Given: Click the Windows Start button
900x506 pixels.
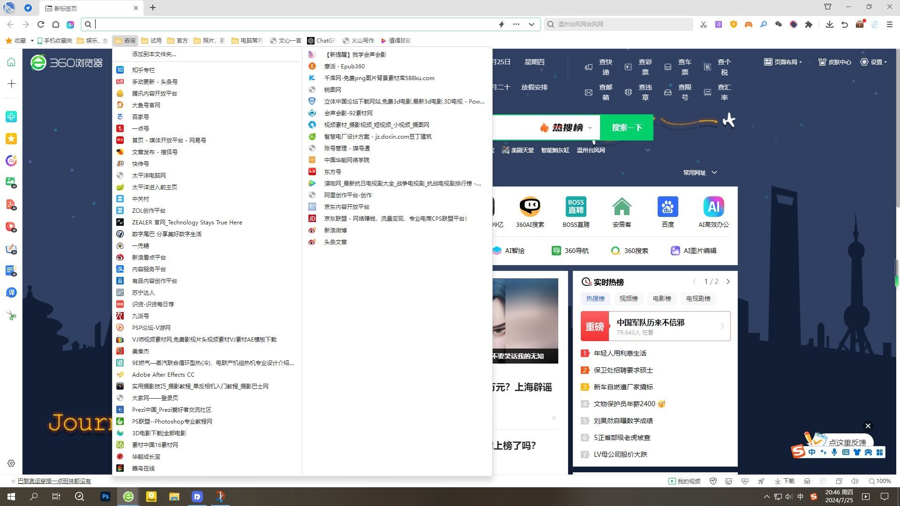Looking at the screenshot, I should coord(11,497).
